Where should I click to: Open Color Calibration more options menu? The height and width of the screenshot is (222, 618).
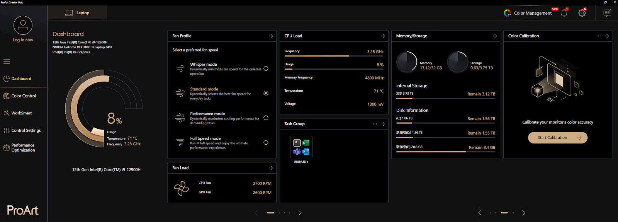click(x=599, y=36)
